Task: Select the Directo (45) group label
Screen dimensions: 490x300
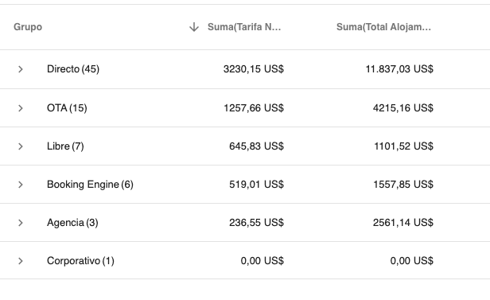Action: pos(73,68)
